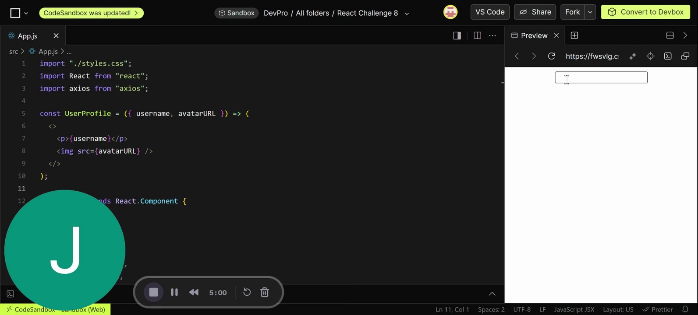Image resolution: width=698 pixels, height=315 pixels.
Task: Open the user avatar profile
Action: 450,12
